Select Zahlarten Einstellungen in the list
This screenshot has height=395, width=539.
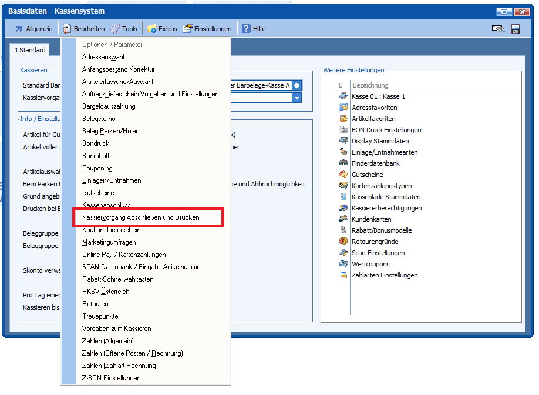tap(385, 275)
